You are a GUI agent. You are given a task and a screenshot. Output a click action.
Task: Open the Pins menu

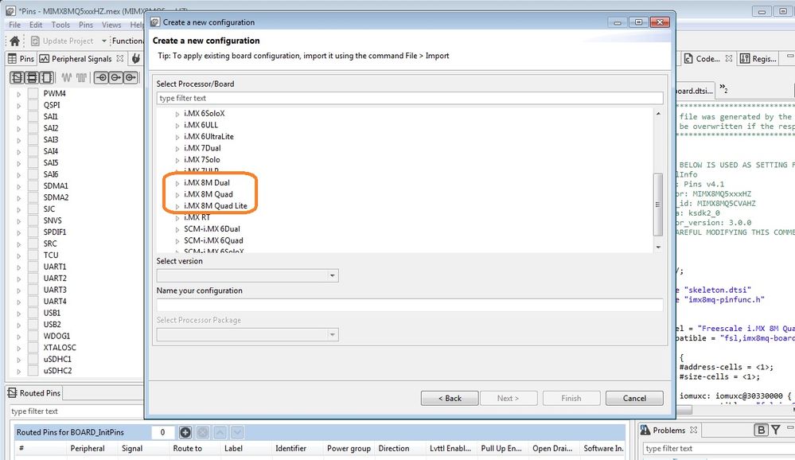(86, 25)
